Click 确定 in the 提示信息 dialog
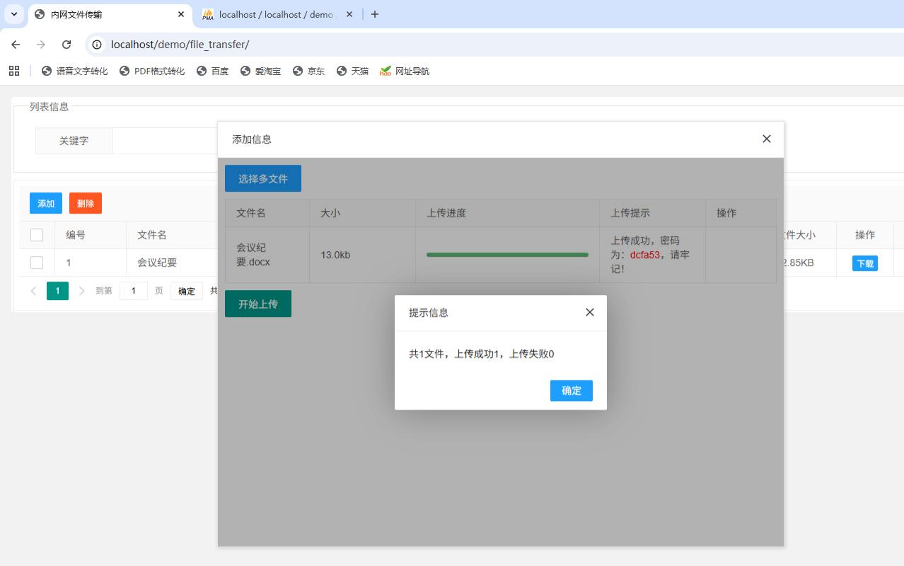Viewport: 904px width, 566px height. coord(571,391)
